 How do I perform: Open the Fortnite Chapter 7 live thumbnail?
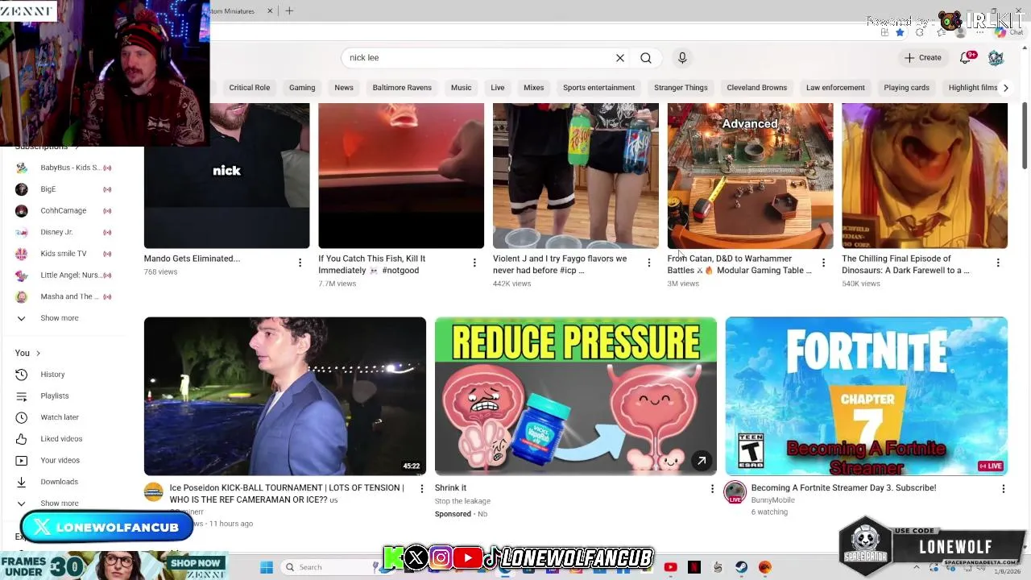click(x=867, y=396)
